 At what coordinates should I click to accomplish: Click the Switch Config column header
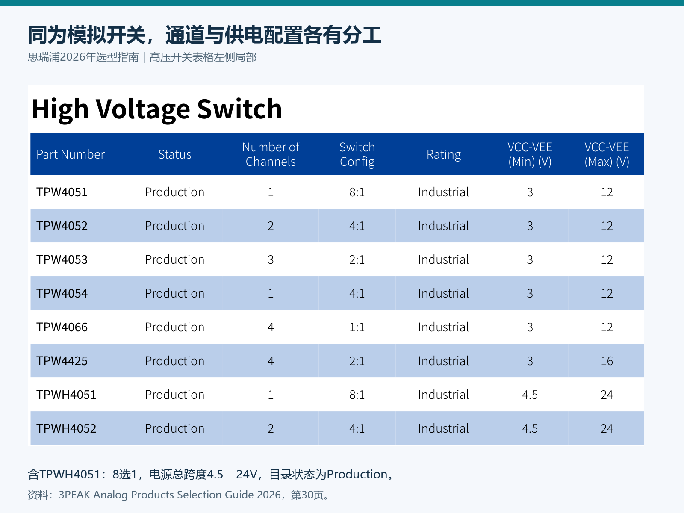(x=357, y=154)
